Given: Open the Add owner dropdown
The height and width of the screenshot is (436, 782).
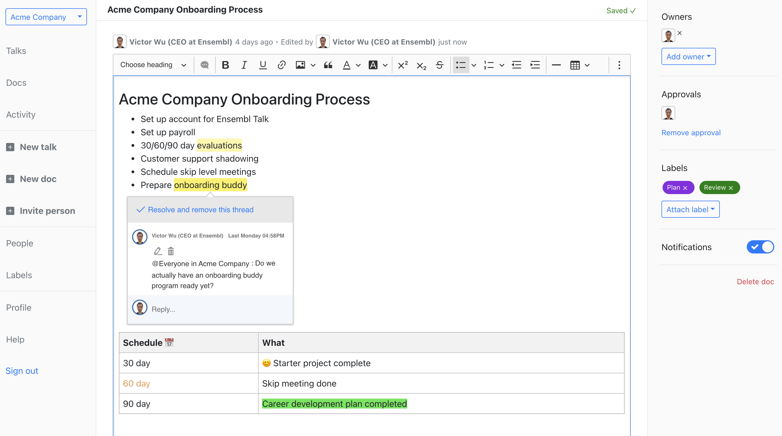Looking at the screenshot, I should pos(688,56).
